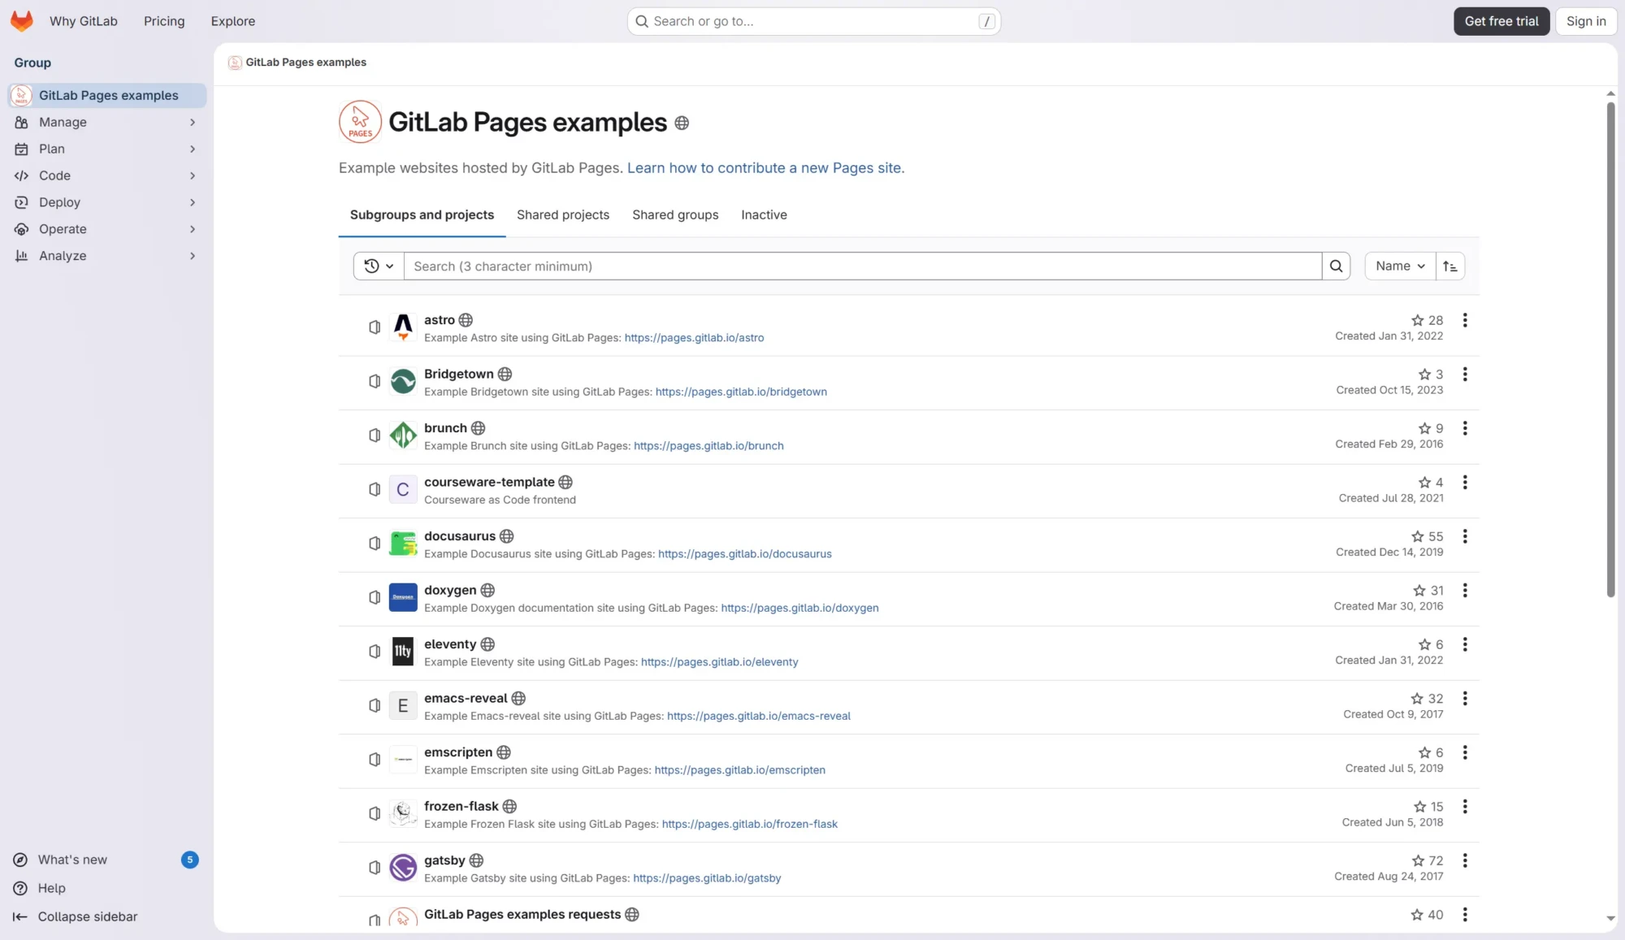Image resolution: width=1625 pixels, height=940 pixels.
Task: Open the pages.gitlab.io/doxygen link
Action: (x=799, y=608)
